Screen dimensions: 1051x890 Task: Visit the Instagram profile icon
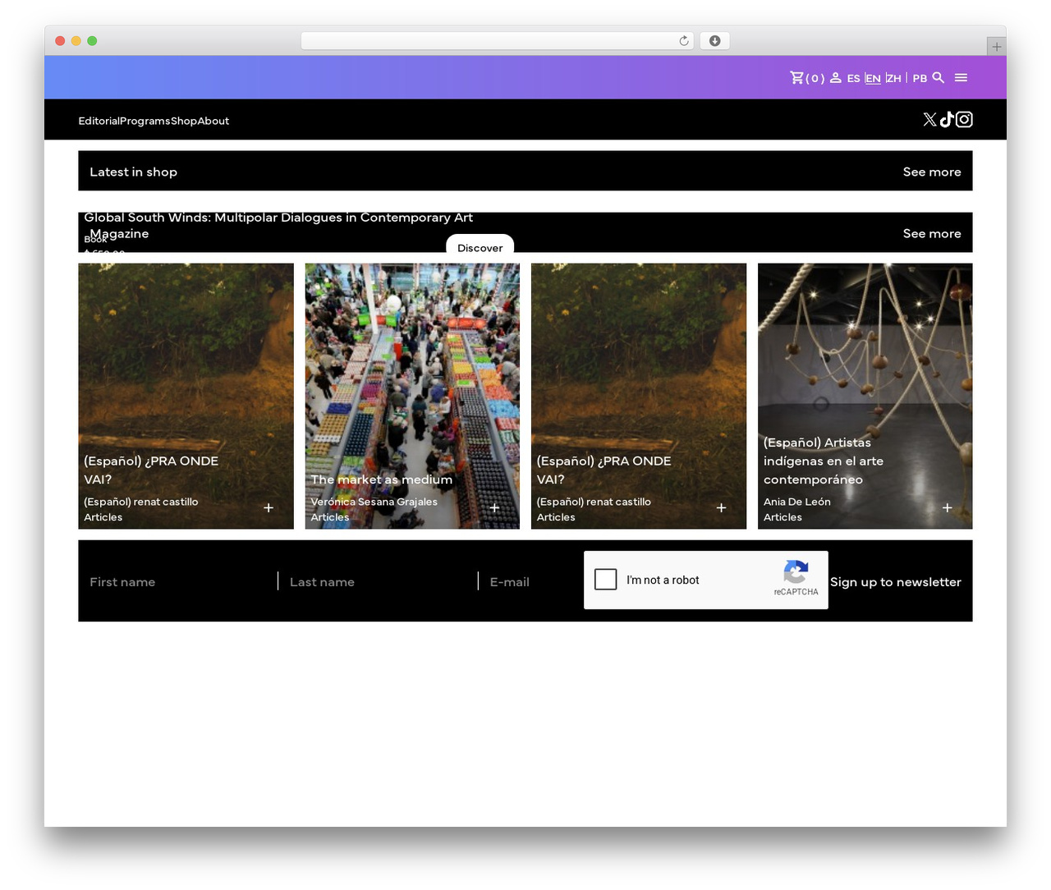tap(964, 120)
